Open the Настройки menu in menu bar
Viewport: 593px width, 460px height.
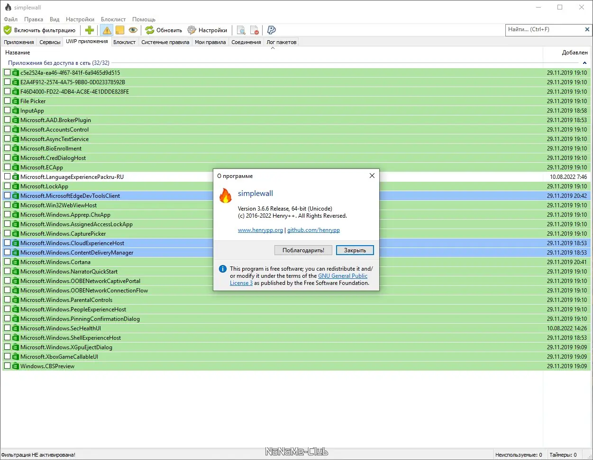[80, 19]
